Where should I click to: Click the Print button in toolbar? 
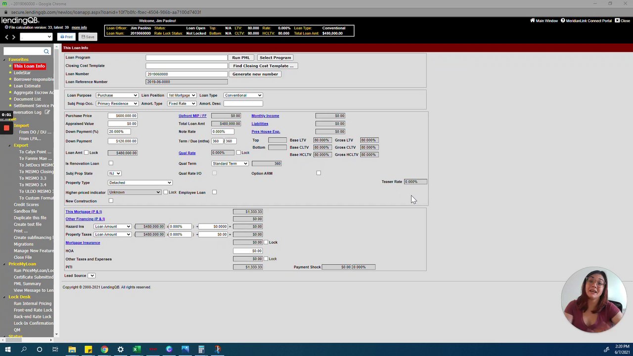[66, 37]
